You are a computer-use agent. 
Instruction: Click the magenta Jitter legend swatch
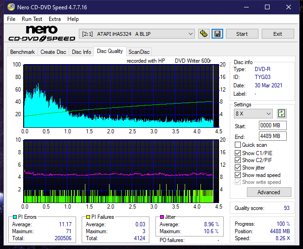pos(162,217)
